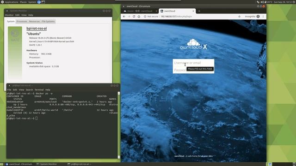Image resolution: width=296 pixels, height=166 pixels.
Task: Click the System Monitor window menu icon
Action: 7,11
